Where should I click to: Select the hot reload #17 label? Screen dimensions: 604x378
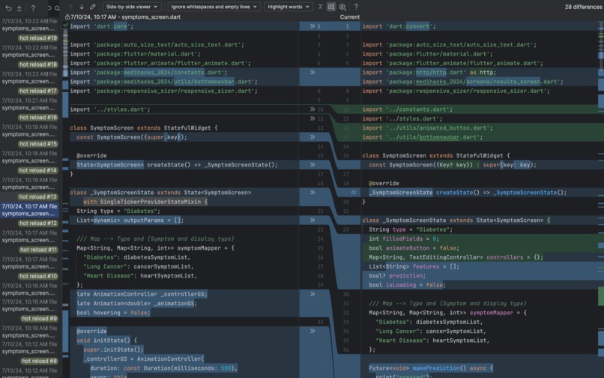pyautogui.click(x=38, y=91)
